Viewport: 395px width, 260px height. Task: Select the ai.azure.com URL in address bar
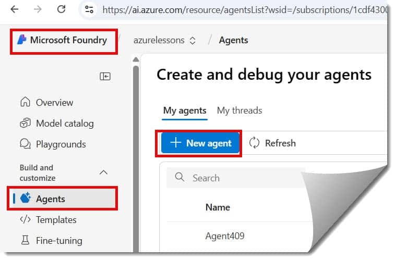tap(245, 10)
